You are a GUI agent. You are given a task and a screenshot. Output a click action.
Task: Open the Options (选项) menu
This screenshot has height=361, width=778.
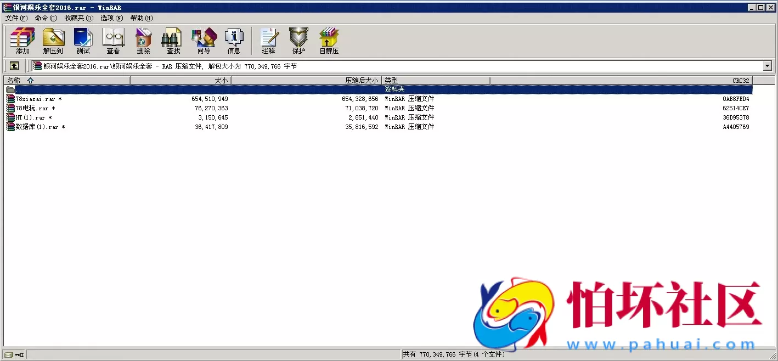click(x=111, y=18)
